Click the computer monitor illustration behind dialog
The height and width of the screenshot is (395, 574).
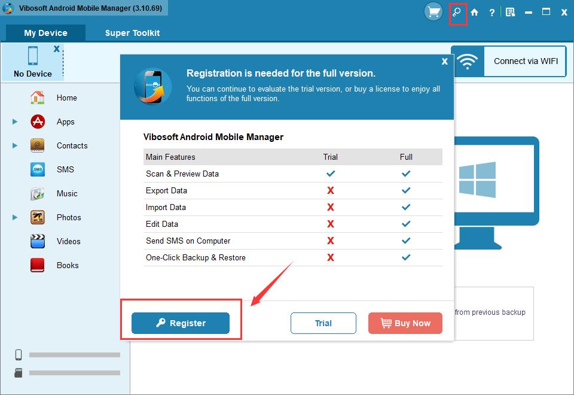[496, 192]
